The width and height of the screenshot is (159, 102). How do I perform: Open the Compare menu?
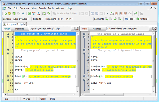(25, 8)
